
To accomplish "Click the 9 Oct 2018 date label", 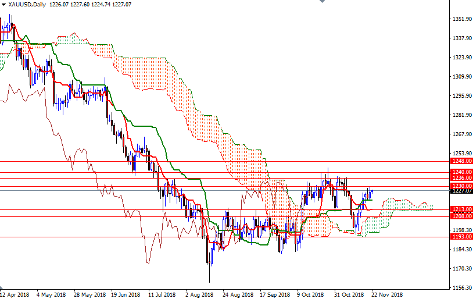I will (x=310, y=294).
